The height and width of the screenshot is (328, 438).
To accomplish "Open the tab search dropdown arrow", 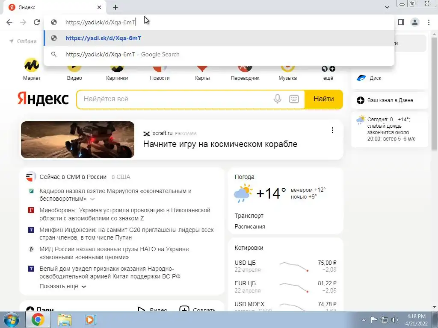I will 387,7.
